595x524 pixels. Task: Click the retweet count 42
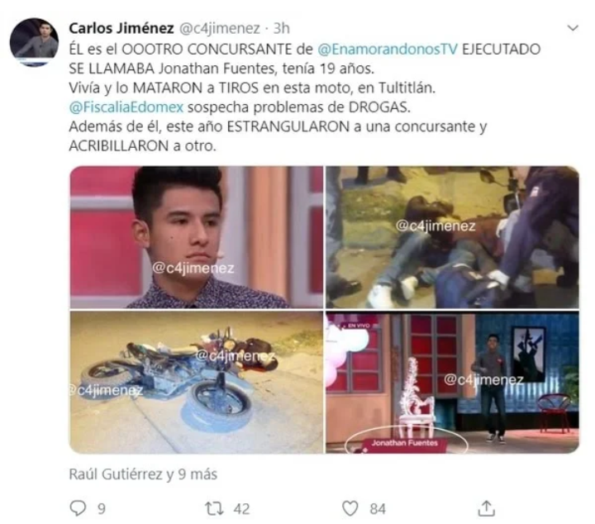point(241,509)
